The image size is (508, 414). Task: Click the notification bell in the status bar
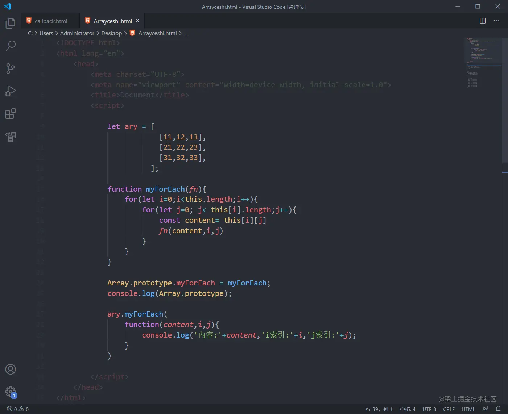pyautogui.click(x=499, y=409)
